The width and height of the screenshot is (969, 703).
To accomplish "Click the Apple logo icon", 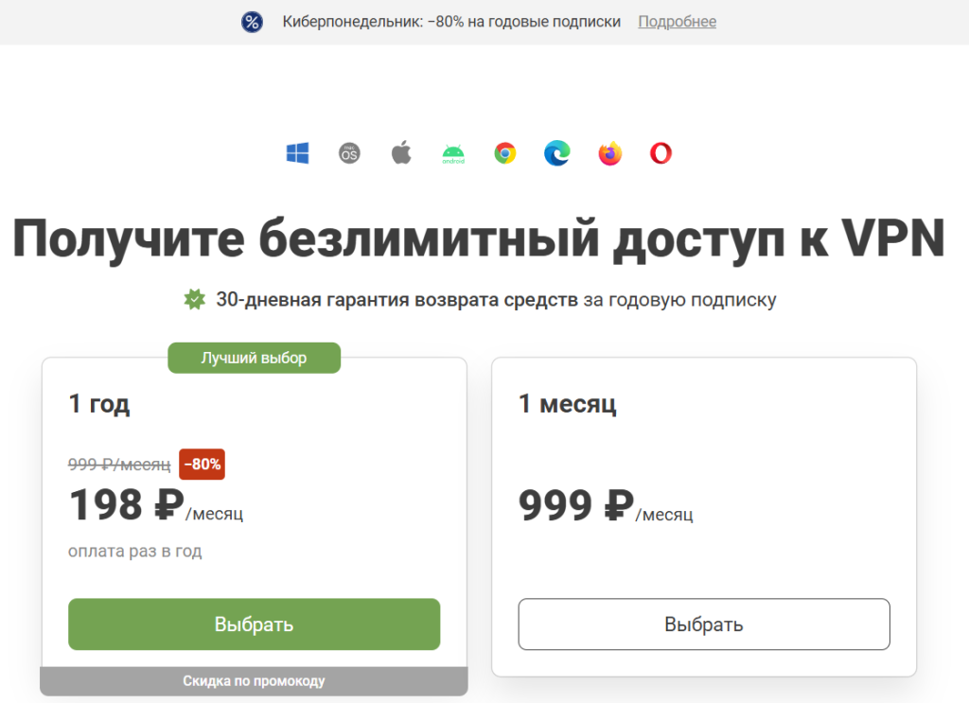I will point(401,153).
